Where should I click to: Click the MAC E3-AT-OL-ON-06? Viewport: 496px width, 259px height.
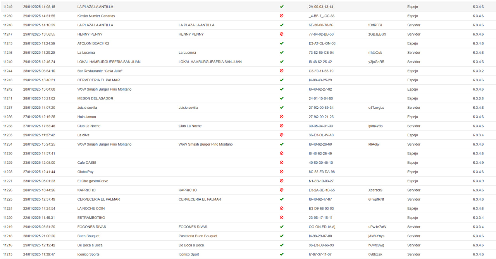(322, 43)
